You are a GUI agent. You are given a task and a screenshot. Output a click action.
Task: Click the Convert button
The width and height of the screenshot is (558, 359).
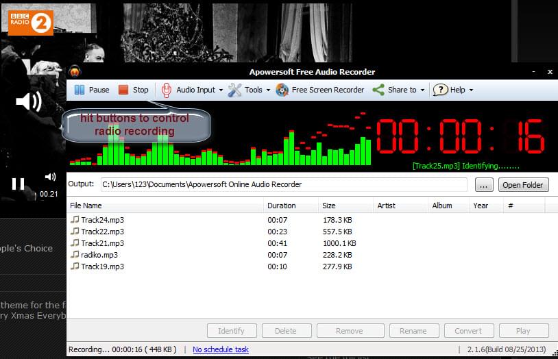click(469, 330)
